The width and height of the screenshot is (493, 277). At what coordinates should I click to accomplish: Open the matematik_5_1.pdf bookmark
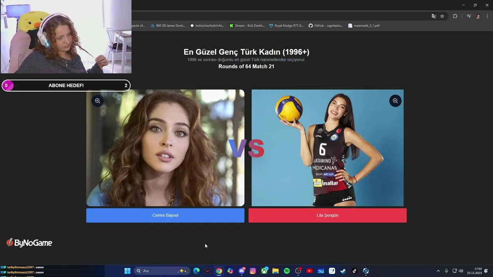(x=364, y=26)
